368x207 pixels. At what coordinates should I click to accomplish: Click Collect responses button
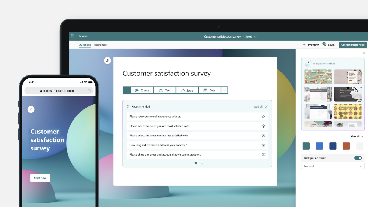point(353,45)
